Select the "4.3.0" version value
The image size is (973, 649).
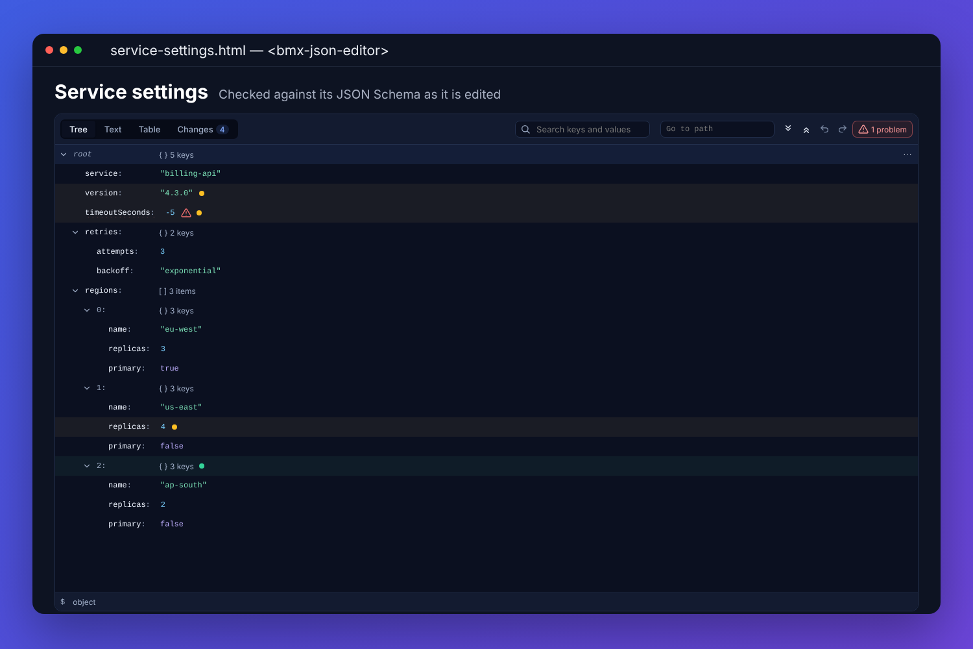[176, 193]
